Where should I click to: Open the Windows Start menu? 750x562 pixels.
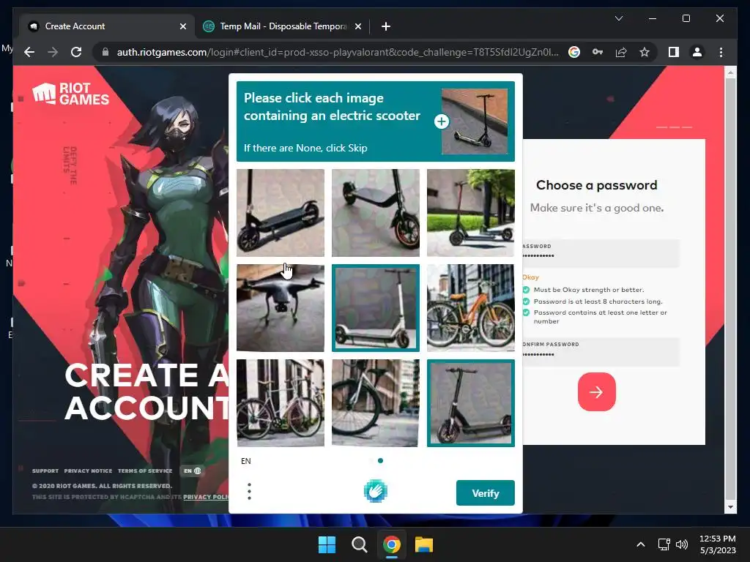click(x=327, y=544)
